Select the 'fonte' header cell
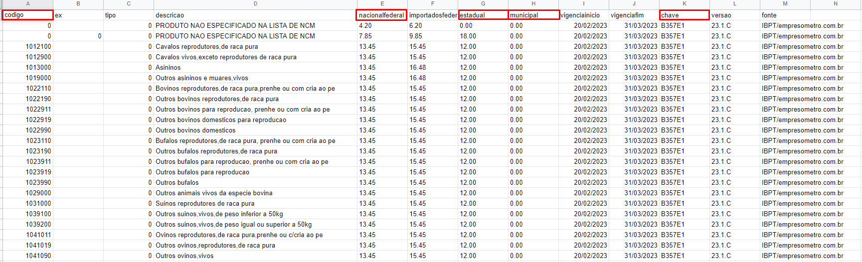The height and width of the screenshot is (262, 862). [x=785, y=15]
